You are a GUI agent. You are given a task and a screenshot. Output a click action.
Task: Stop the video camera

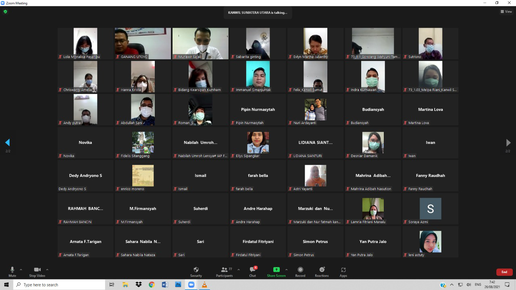[37, 272]
